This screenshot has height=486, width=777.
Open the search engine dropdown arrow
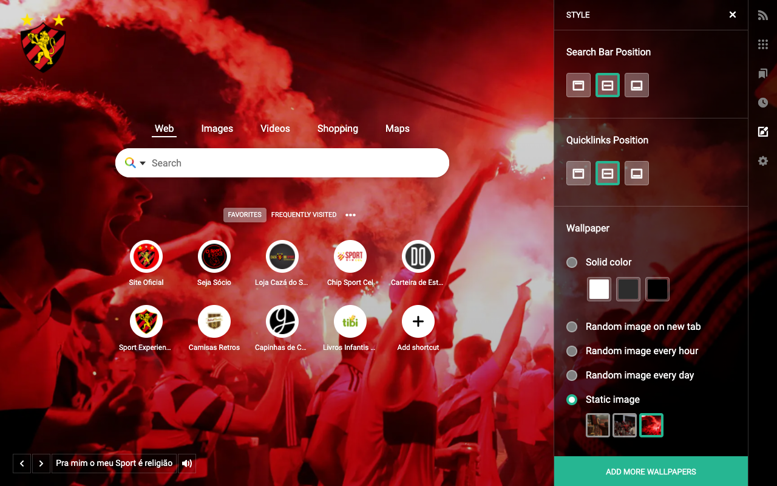point(141,163)
